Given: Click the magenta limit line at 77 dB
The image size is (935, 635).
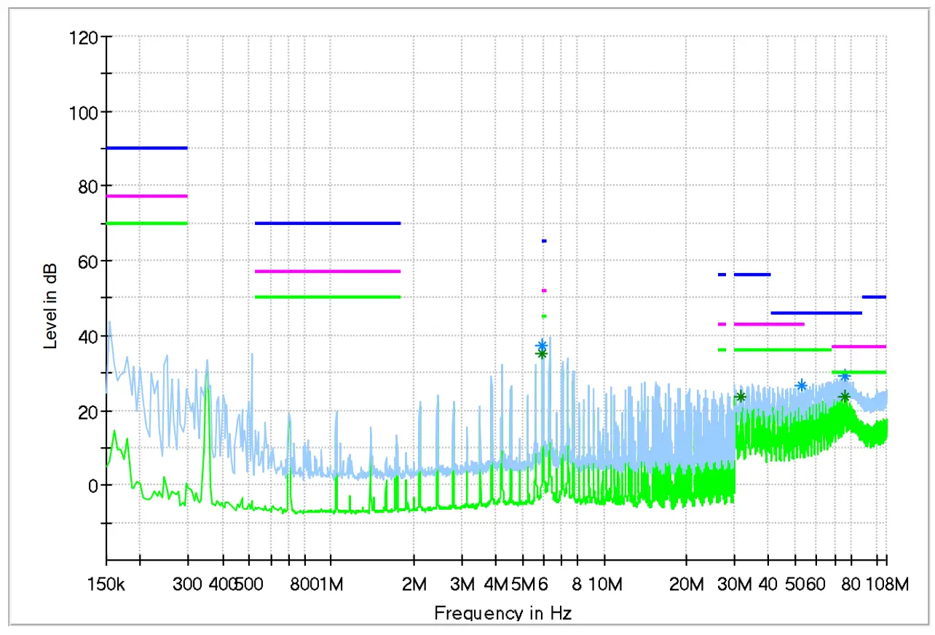Looking at the screenshot, I should point(147,196).
